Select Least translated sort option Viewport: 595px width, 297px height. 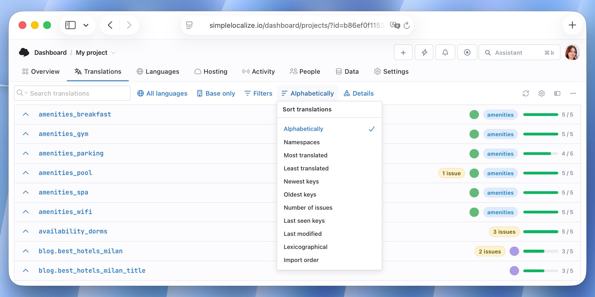(329, 168)
